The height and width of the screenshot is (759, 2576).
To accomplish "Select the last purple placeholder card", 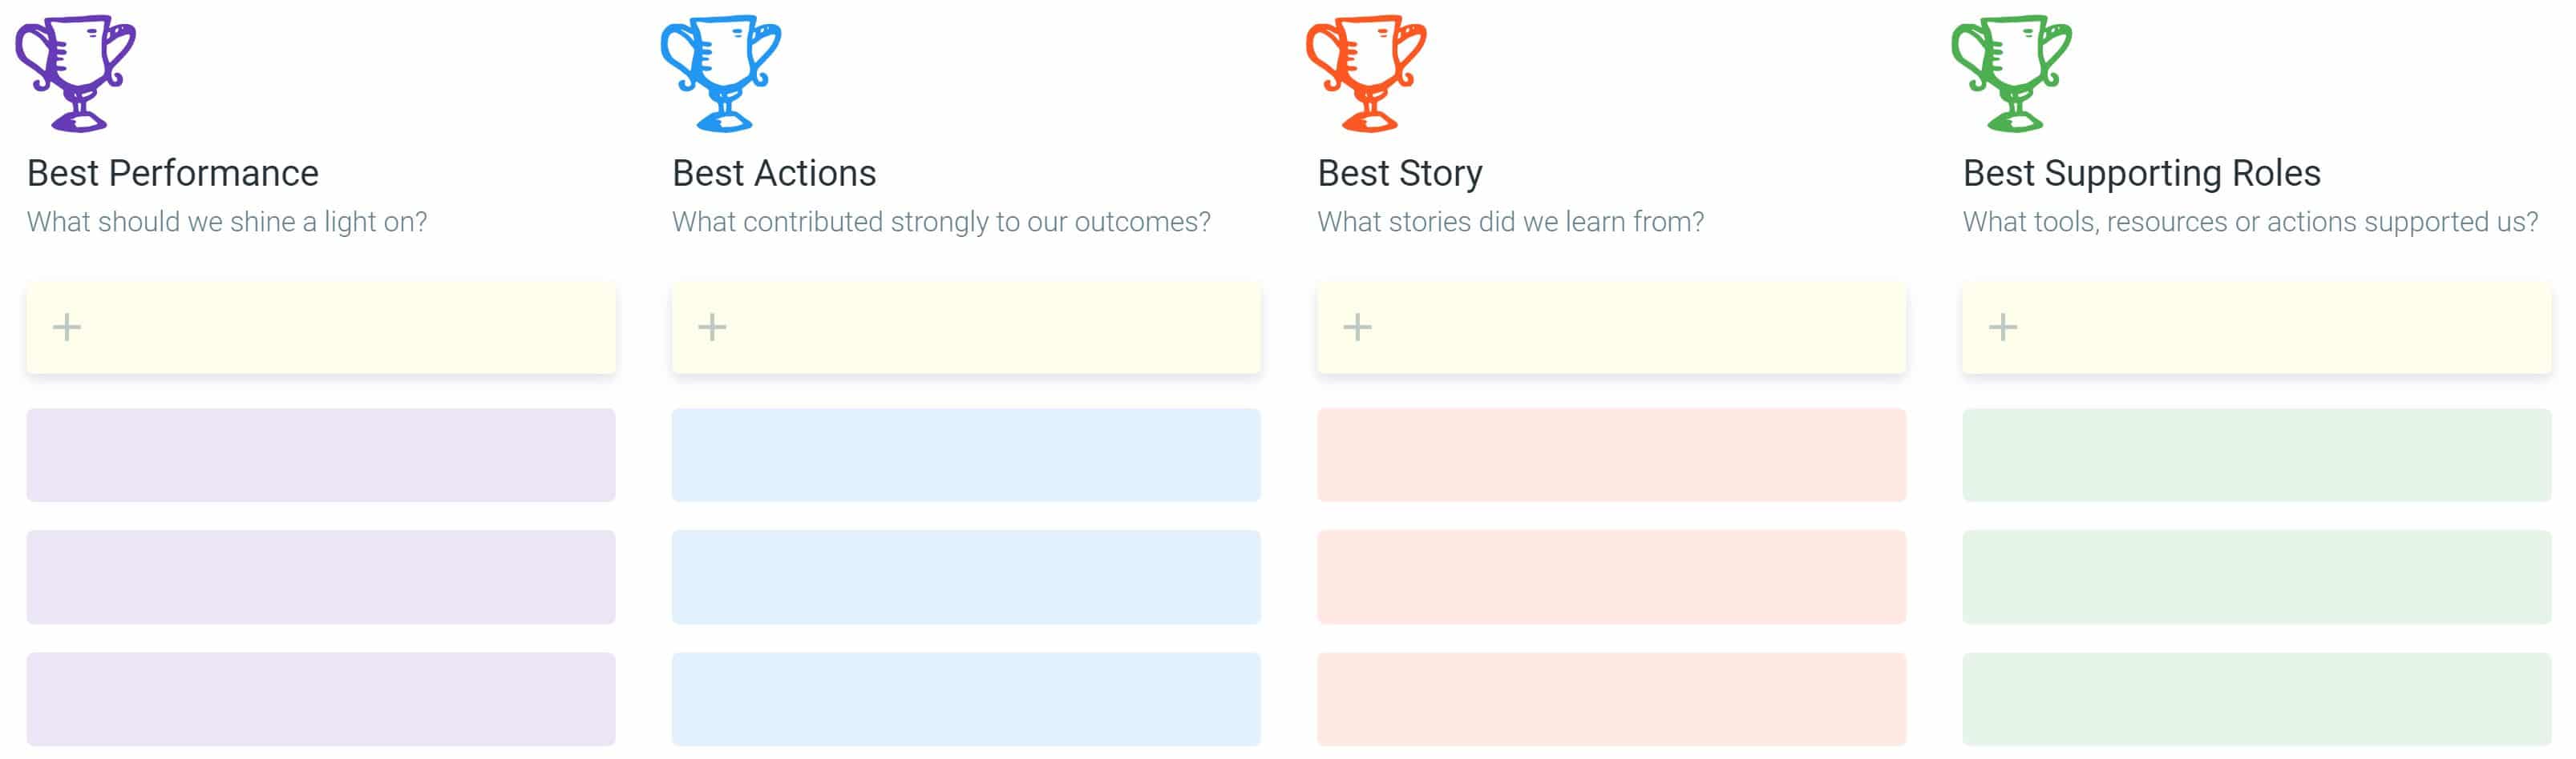I will 321,699.
